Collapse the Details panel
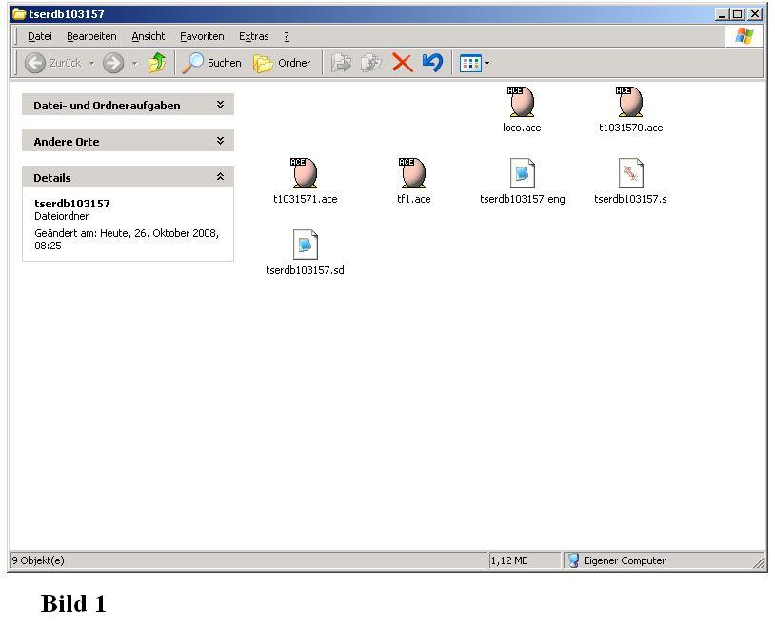775x629 pixels. pyautogui.click(x=220, y=177)
